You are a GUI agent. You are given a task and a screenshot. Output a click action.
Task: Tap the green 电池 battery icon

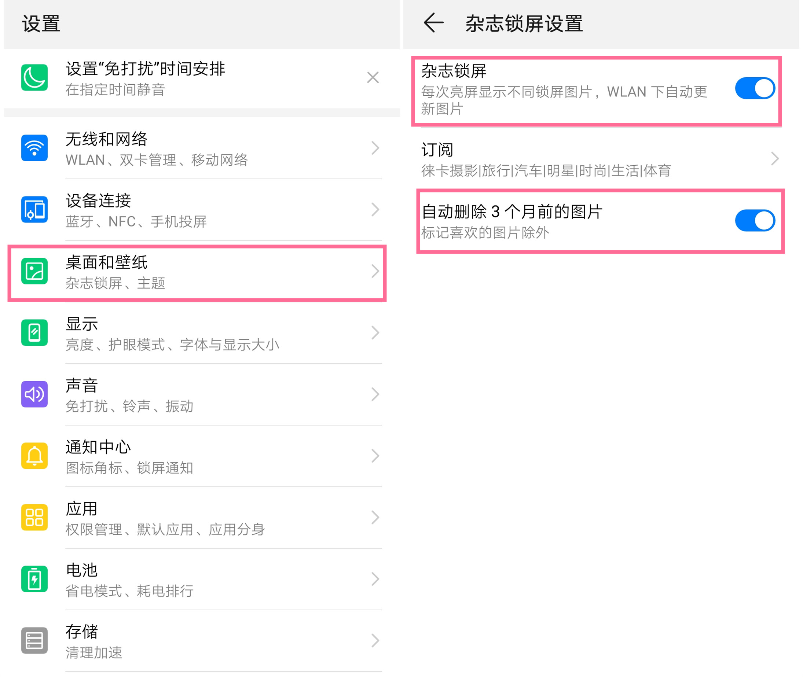point(34,579)
